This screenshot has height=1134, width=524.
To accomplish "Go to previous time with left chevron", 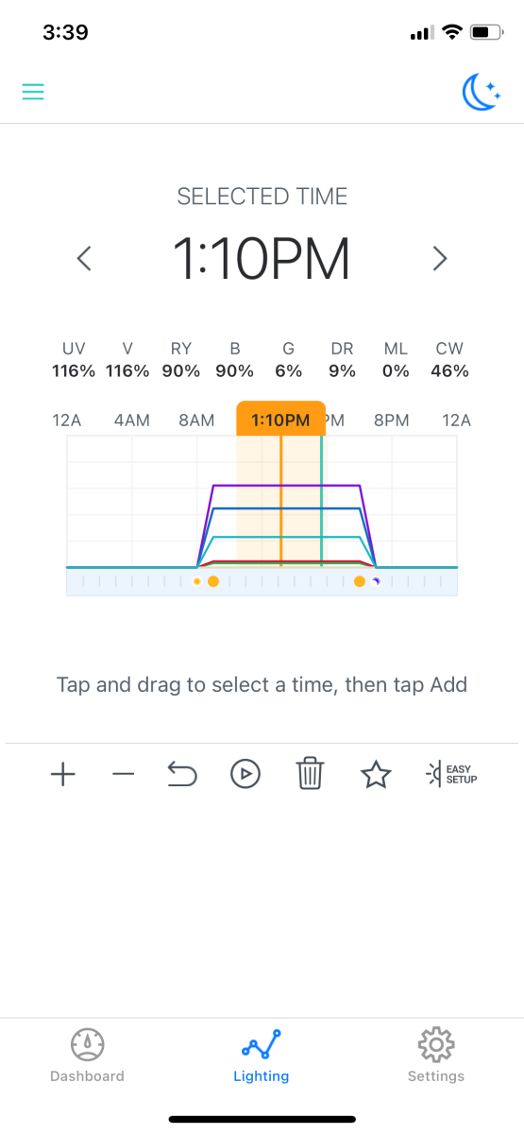I will [x=84, y=258].
